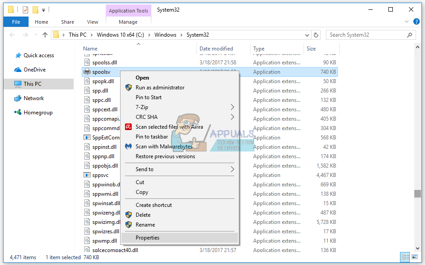The width and height of the screenshot is (425, 265).
Task: Refresh the System32 folder view
Action: (316, 35)
